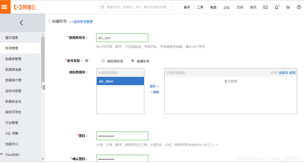Viewport: 304px width, 163px height.
Task: Open 费用 in the top menu
Action: point(187,7)
